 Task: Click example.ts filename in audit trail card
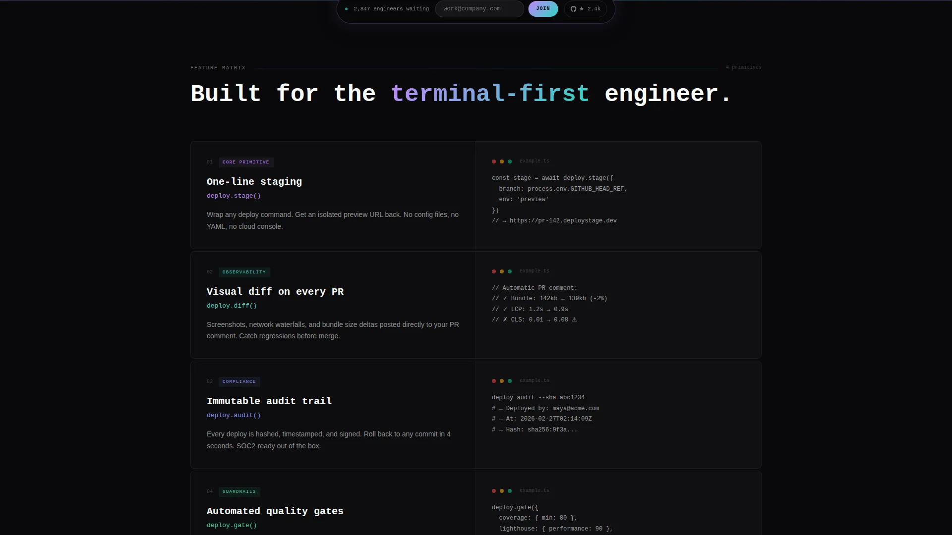coord(535,380)
